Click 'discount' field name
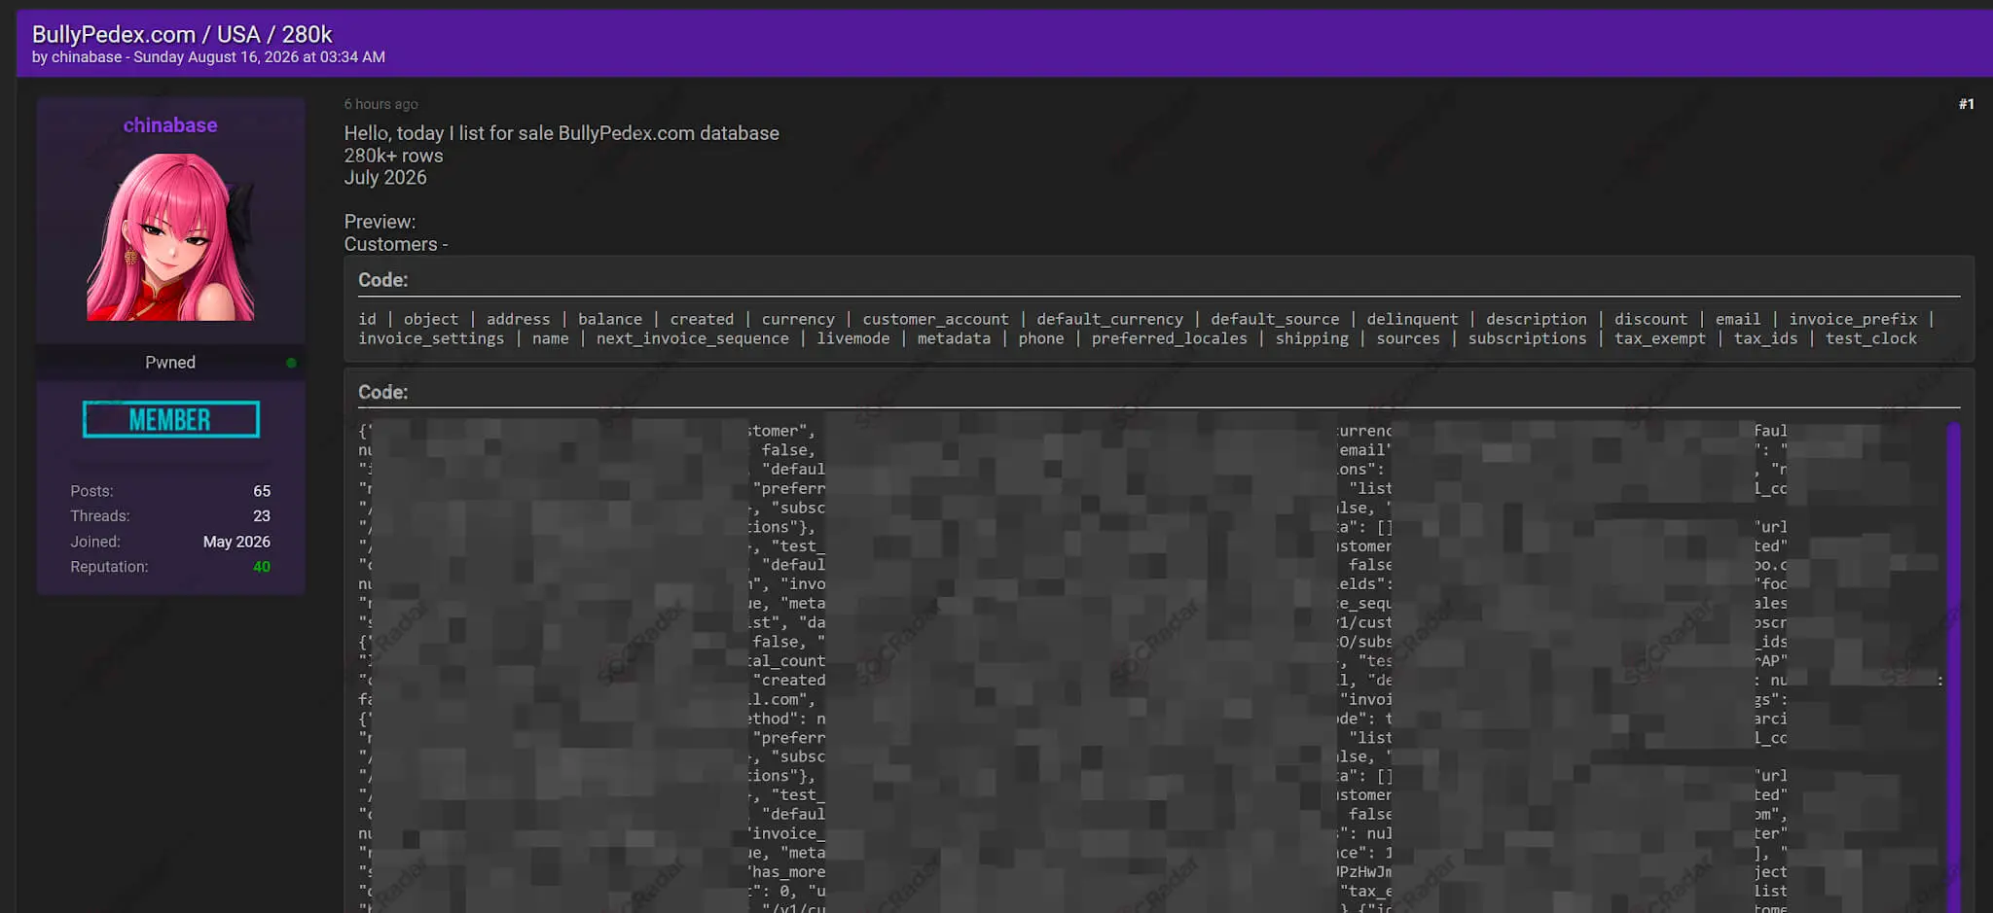The width and height of the screenshot is (1993, 913). (x=1650, y=319)
